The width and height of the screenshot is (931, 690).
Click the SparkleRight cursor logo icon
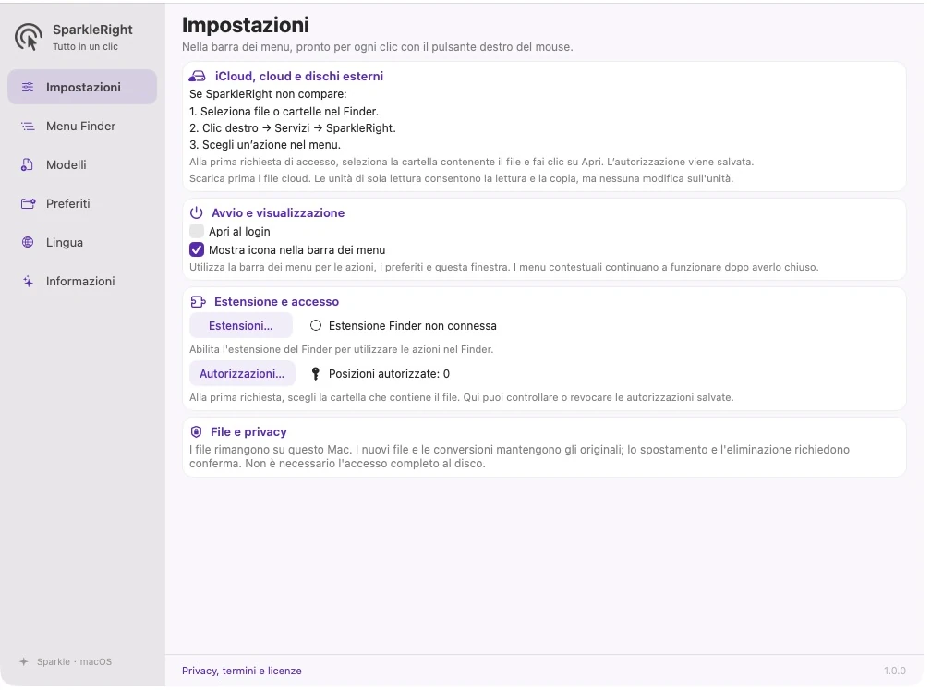point(29,37)
